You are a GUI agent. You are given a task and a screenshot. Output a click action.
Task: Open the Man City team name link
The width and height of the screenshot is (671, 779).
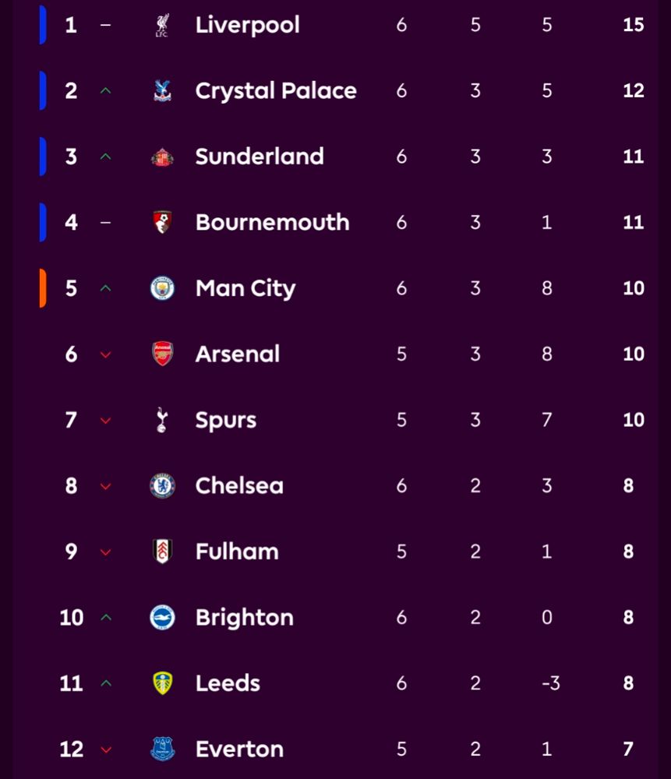(245, 289)
